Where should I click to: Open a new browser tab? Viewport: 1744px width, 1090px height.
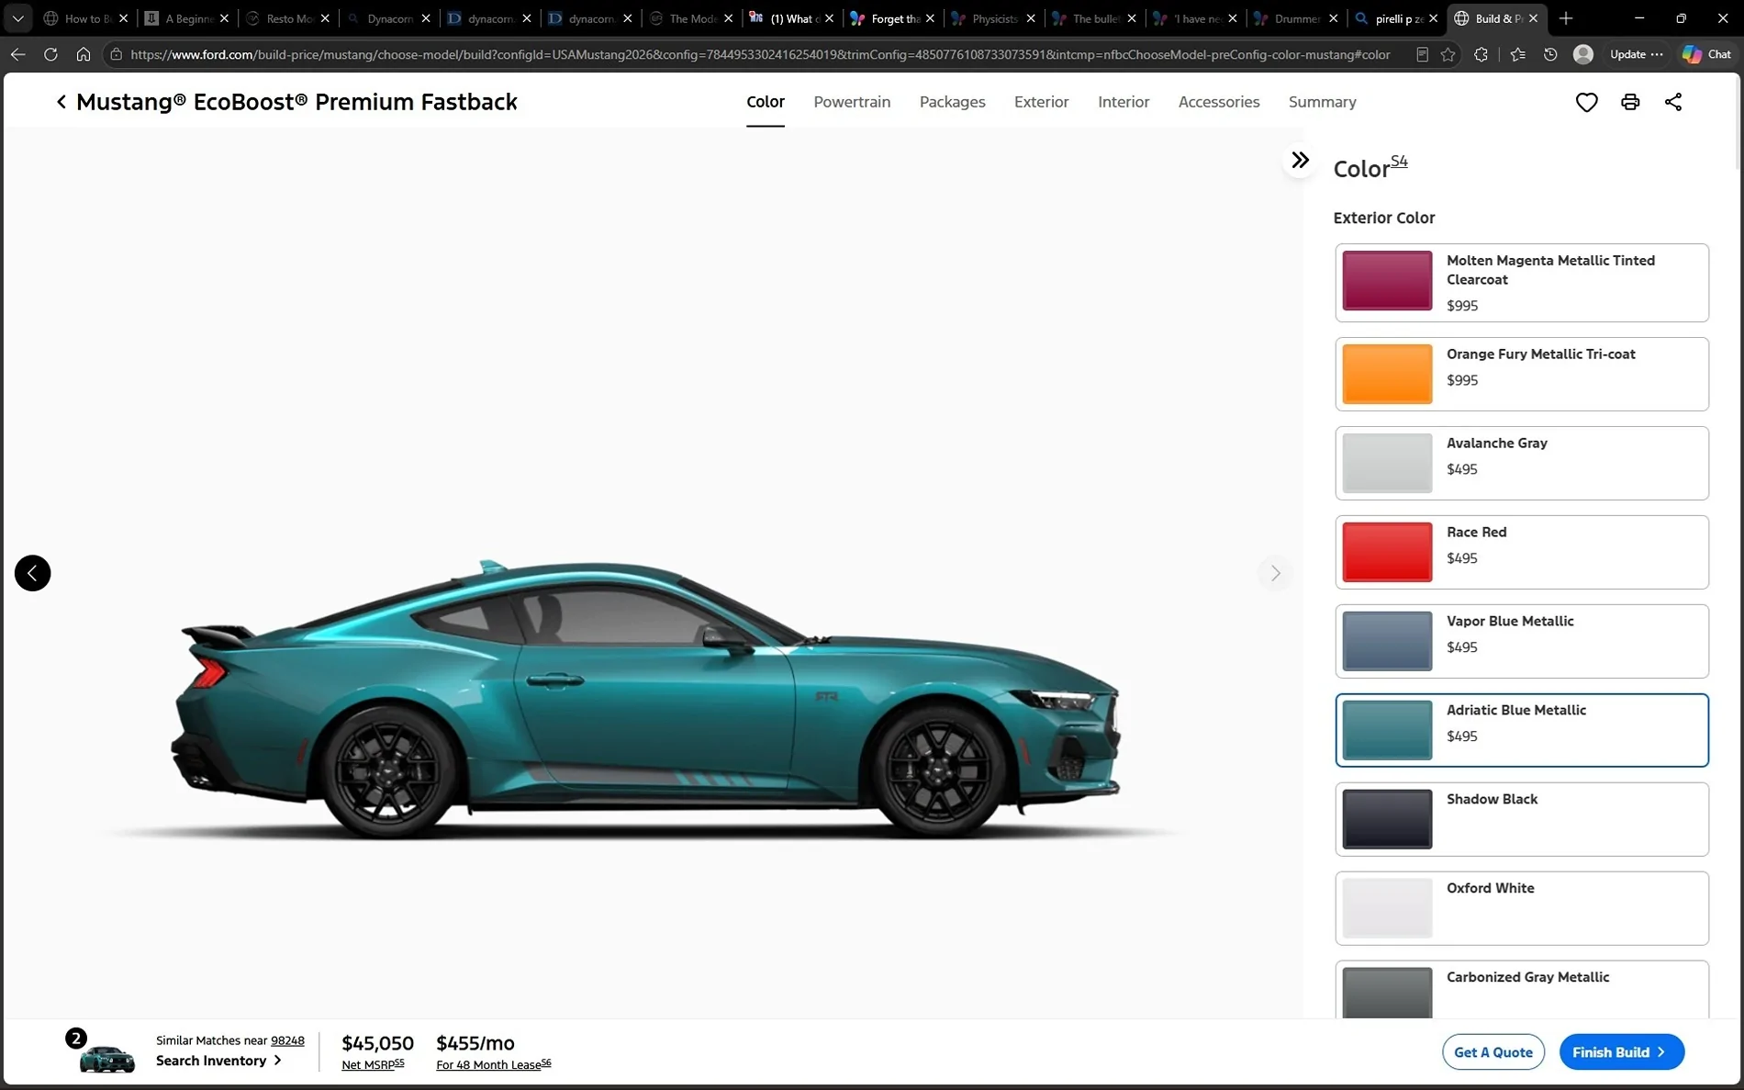pyautogui.click(x=1566, y=18)
